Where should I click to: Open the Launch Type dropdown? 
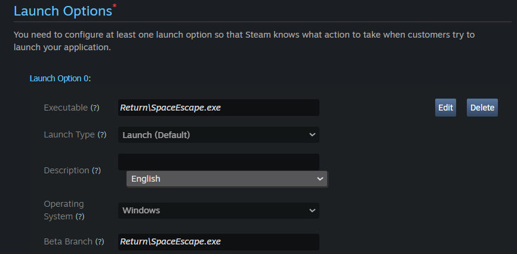219,135
